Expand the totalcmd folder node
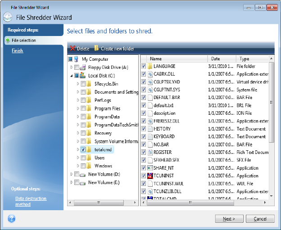 pyautogui.click(x=78, y=149)
